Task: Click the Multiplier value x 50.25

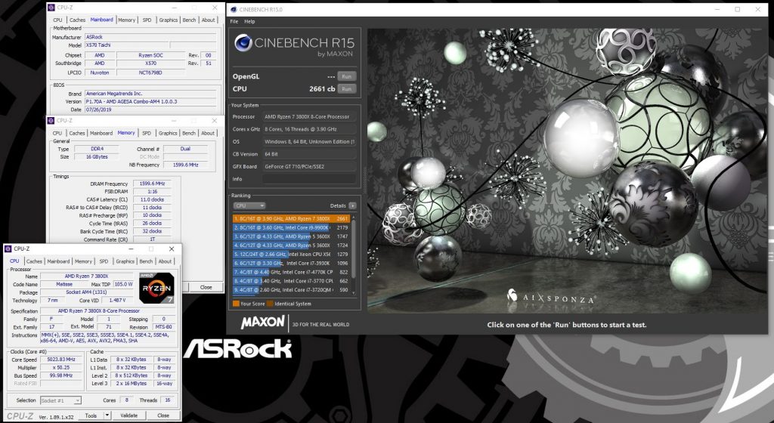Action: tap(61, 367)
